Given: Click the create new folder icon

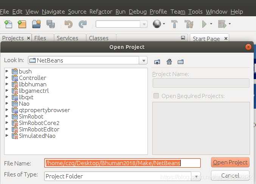Looking at the screenshot, I should tap(181, 62).
